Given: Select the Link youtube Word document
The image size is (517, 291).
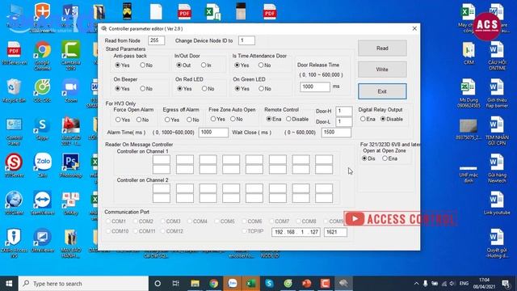Looking at the screenshot, I should click(497, 204).
